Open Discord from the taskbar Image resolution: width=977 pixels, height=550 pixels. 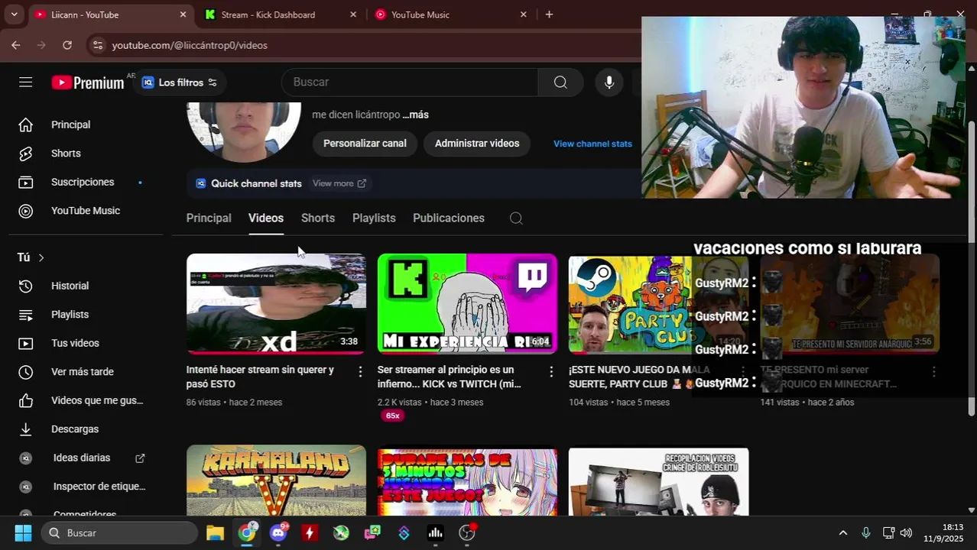pos(278,532)
